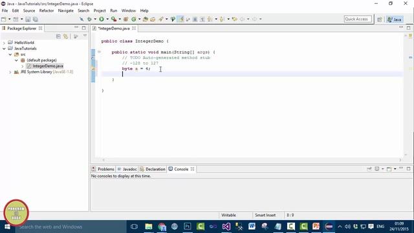Select the IntegerDemo.java editor tab
The width and height of the screenshot is (414, 233).
point(114,28)
